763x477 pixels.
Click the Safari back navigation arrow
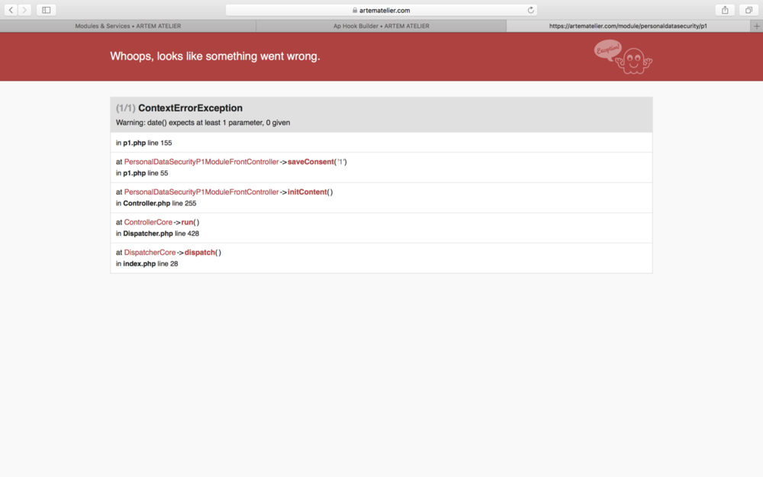[x=11, y=10]
